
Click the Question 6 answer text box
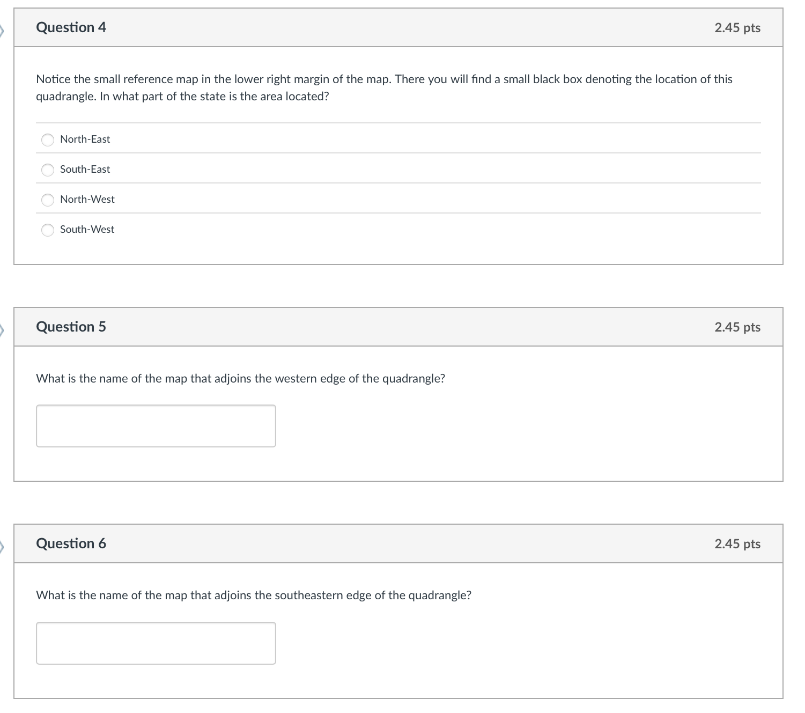(x=156, y=643)
